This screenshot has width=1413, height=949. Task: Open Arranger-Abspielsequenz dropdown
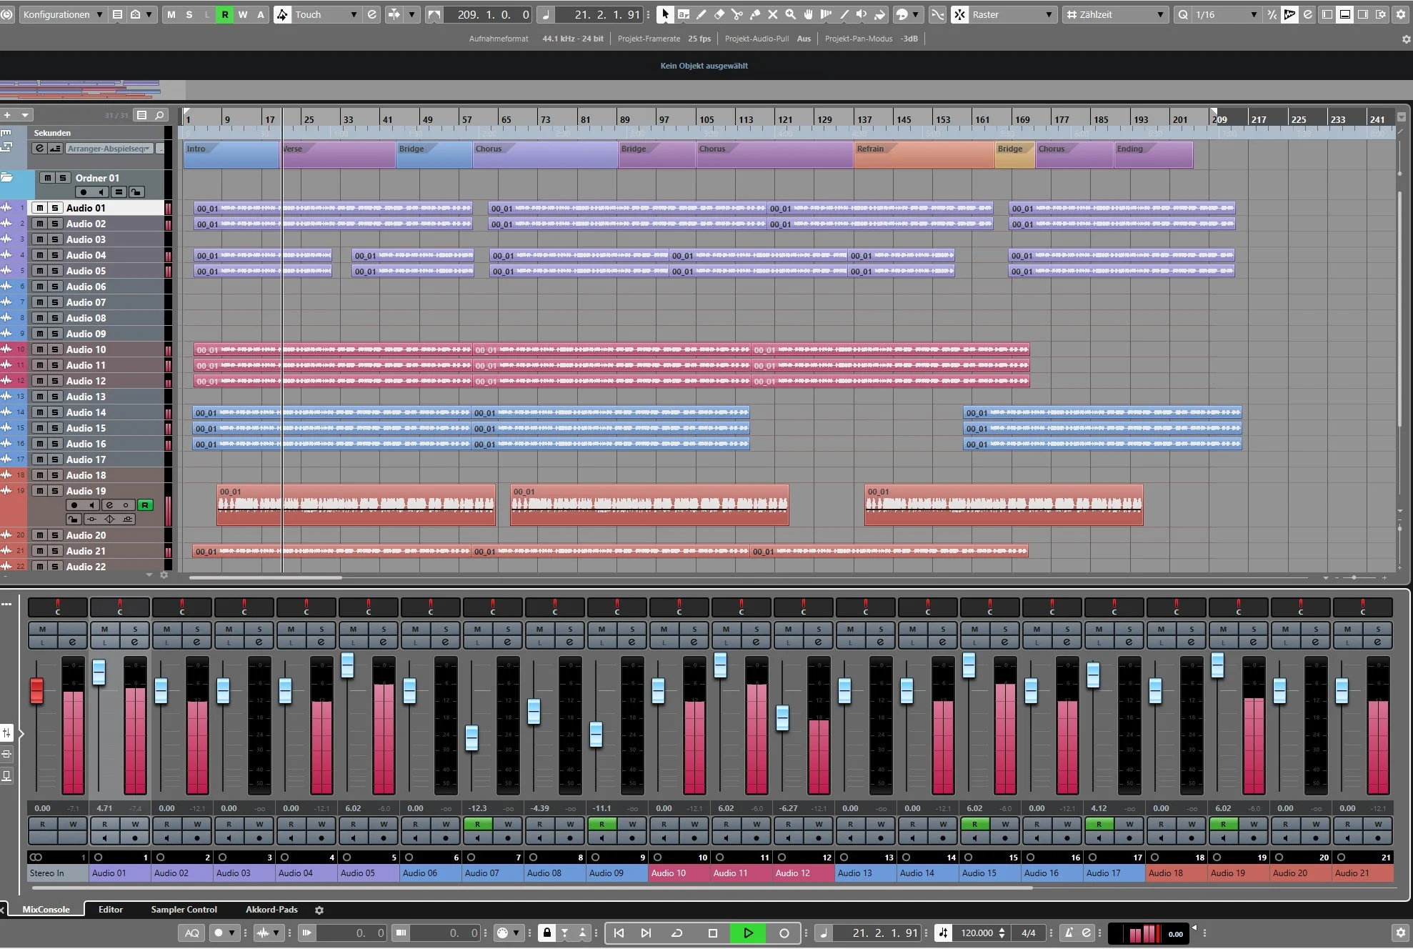(109, 149)
